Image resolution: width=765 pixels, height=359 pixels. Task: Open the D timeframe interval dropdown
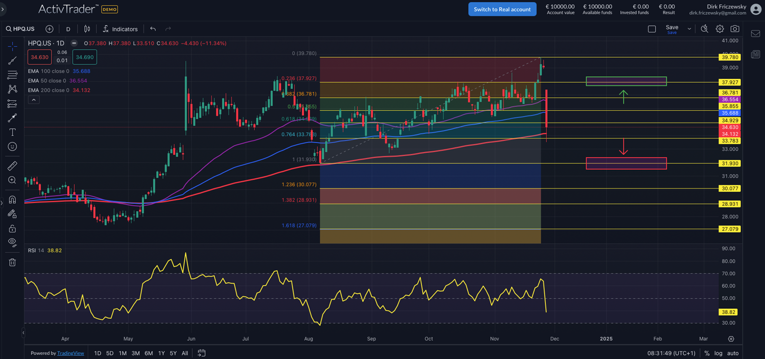[68, 29]
